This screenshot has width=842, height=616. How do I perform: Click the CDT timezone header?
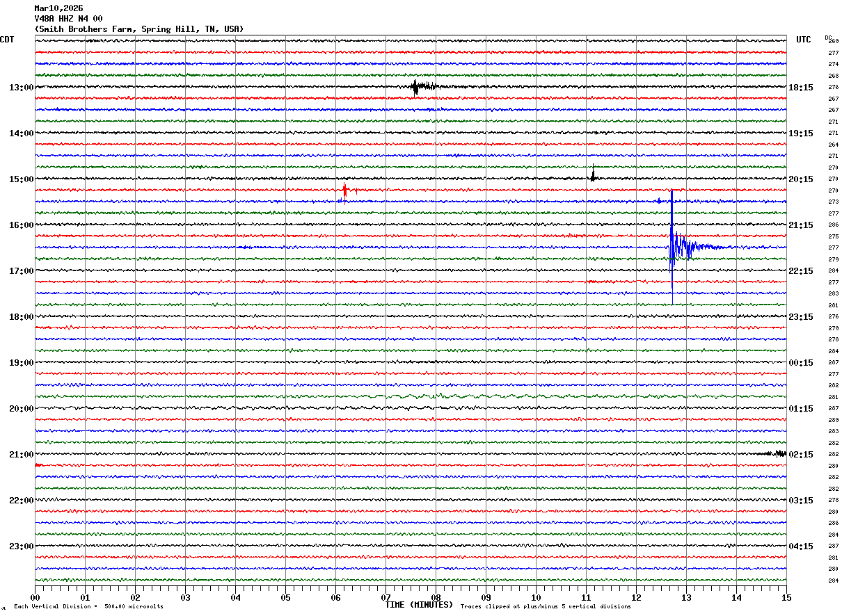click(8, 40)
